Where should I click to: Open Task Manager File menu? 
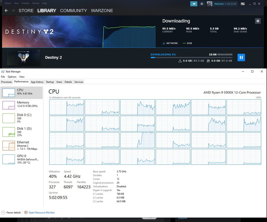[3, 77]
